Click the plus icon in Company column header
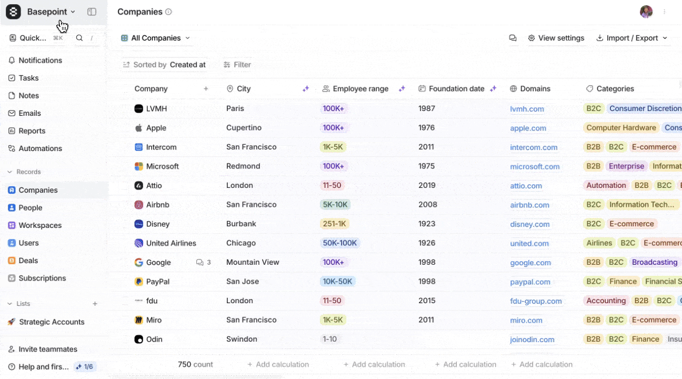The width and height of the screenshot is (682, 379). [206, 89]
